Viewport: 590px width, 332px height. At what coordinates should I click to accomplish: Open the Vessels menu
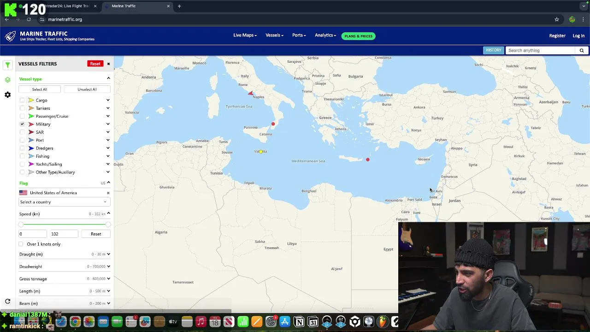pos(274,35)
